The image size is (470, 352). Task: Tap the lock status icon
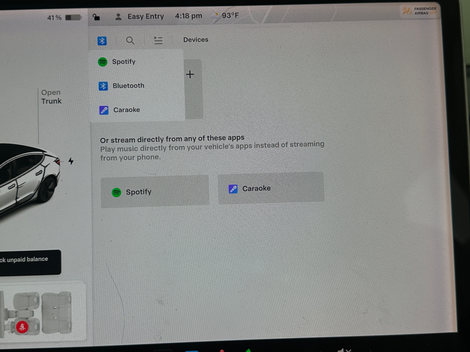(x=96, y=17)
